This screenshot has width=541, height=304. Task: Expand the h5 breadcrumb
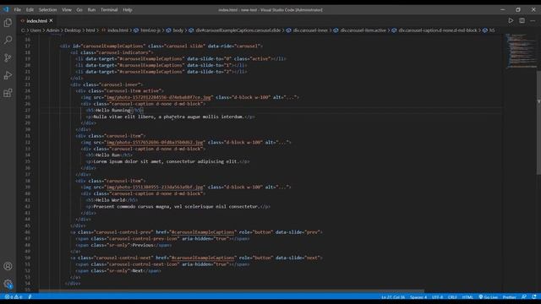coord(492,30)
